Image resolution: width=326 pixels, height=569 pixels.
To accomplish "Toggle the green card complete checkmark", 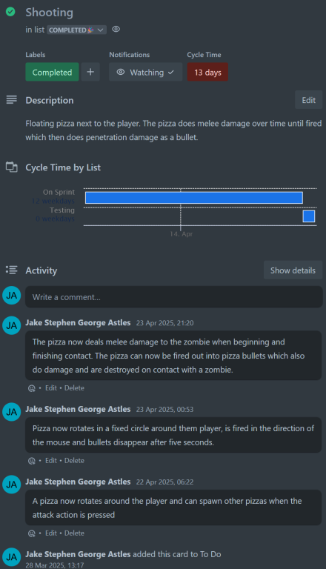I will 10,12.
